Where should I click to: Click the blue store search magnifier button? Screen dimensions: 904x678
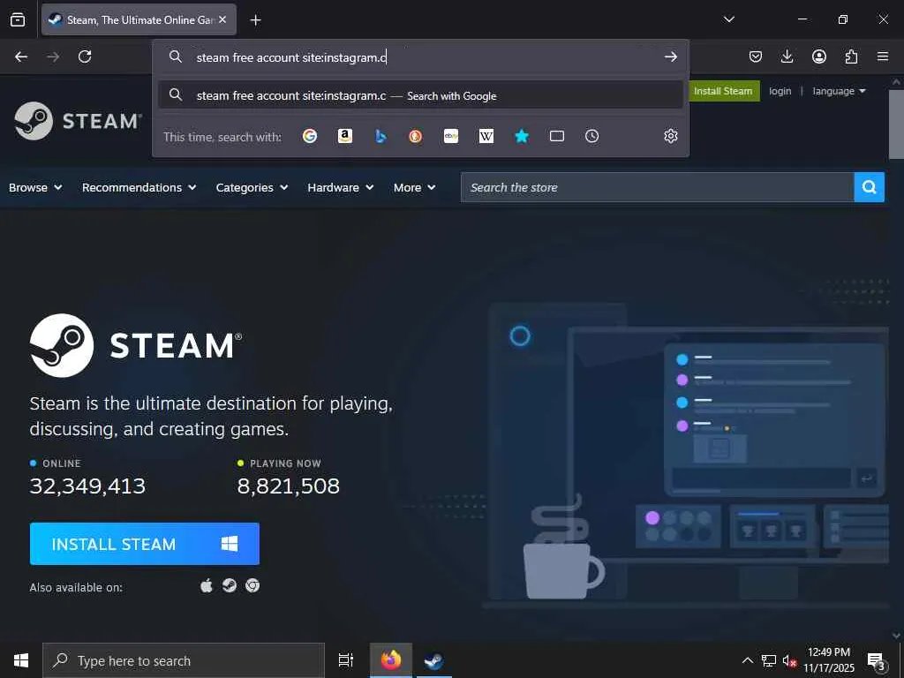tap(869, 187)
